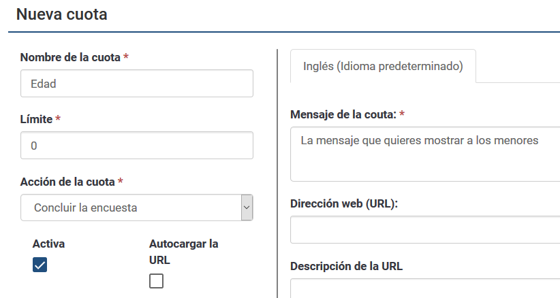Click the chevron arrow on Concluir la encuesta
Screen dimensions: 560x298
247,208
